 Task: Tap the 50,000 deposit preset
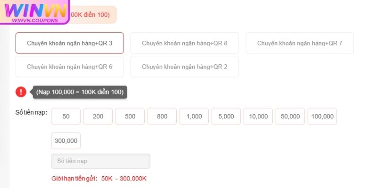pos(290,117)
